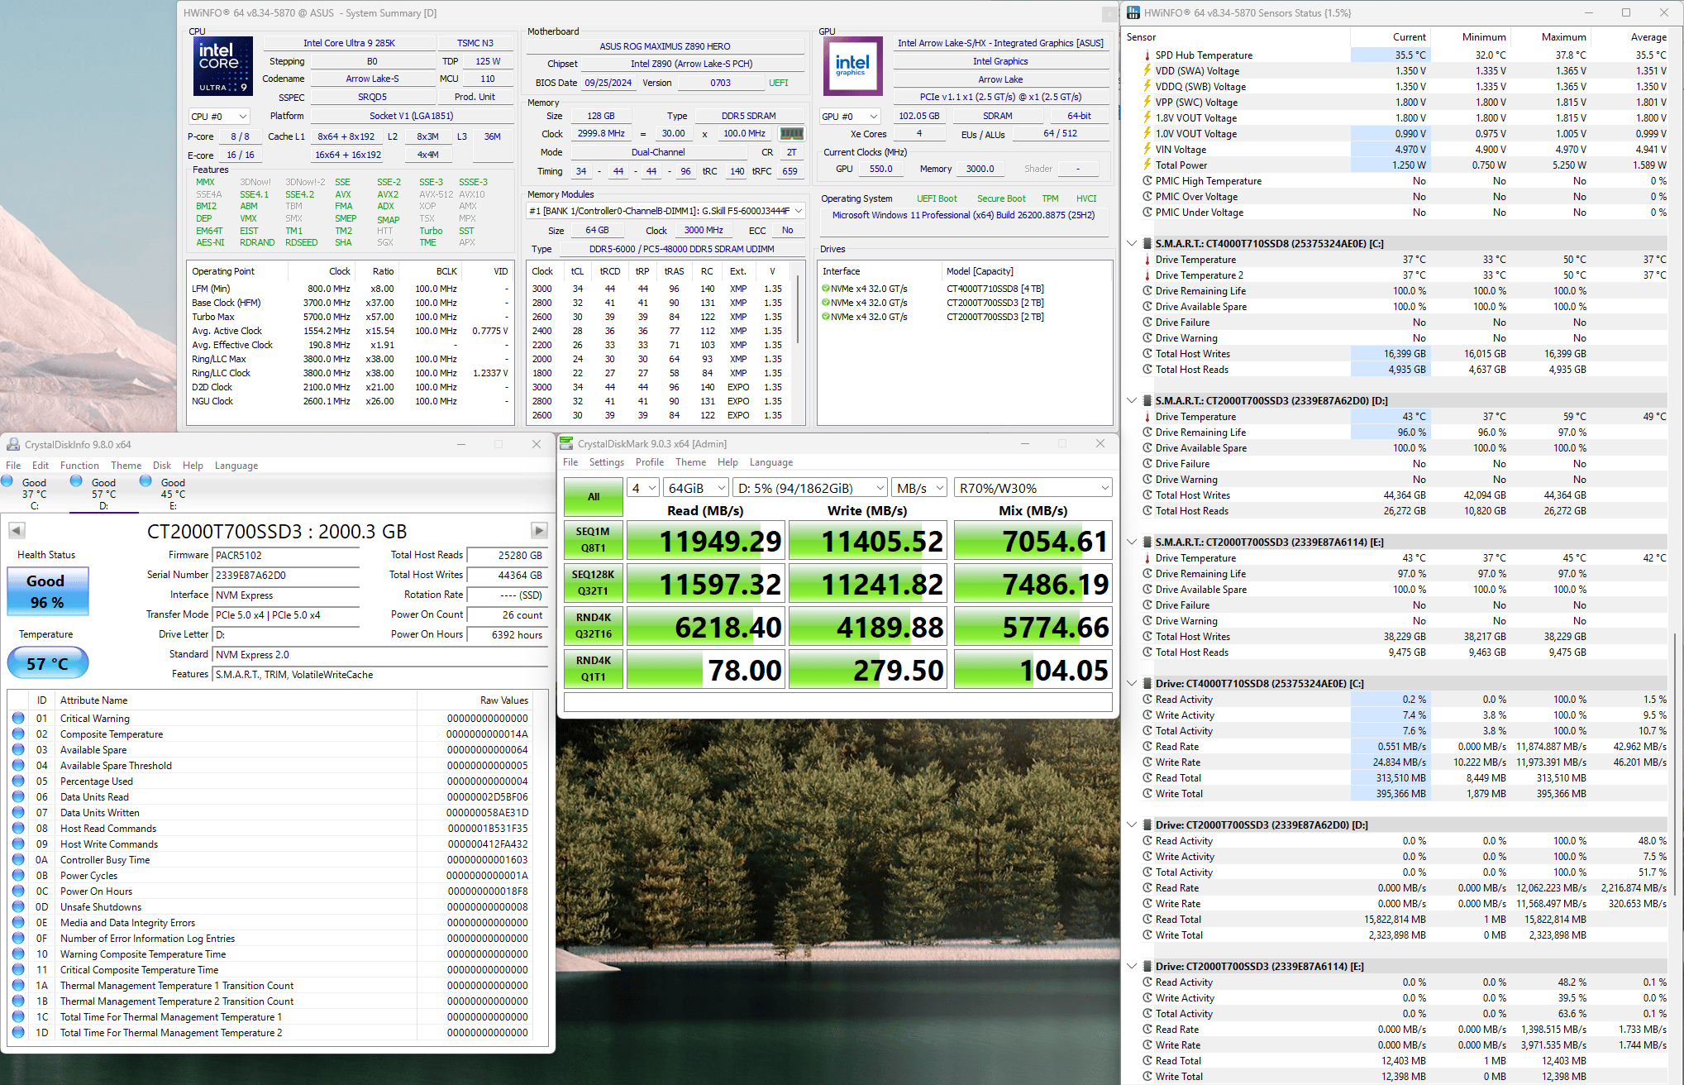Image resolution: width=1684 pixels, height=1085 pixels.
Task: Click the CrystalDiskMark title bar icon
Action: [566, 443]
